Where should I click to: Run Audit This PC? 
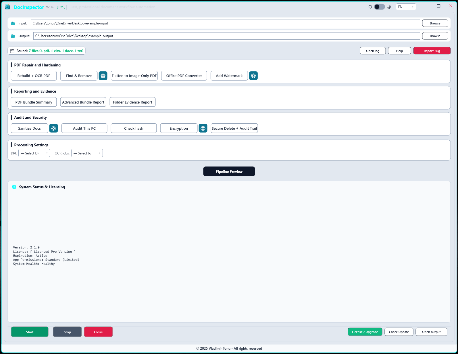pos(84,128)
